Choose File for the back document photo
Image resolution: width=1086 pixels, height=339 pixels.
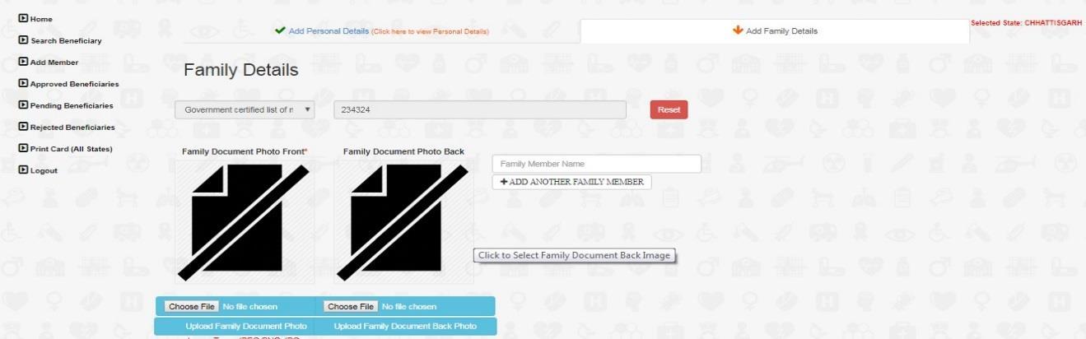point(351,306)
